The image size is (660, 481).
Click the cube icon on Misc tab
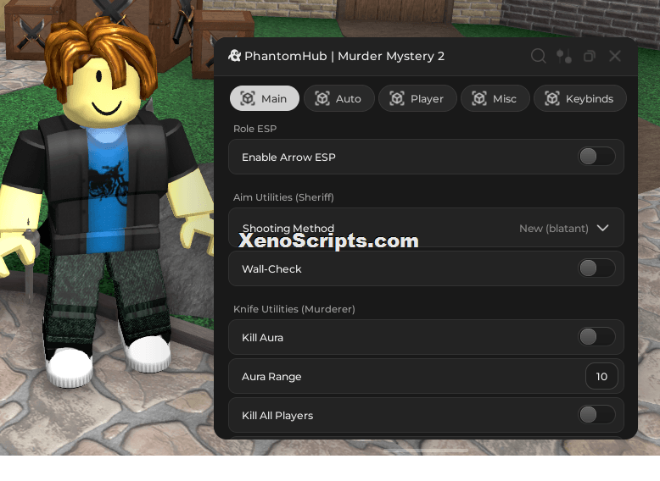(479, 99)
